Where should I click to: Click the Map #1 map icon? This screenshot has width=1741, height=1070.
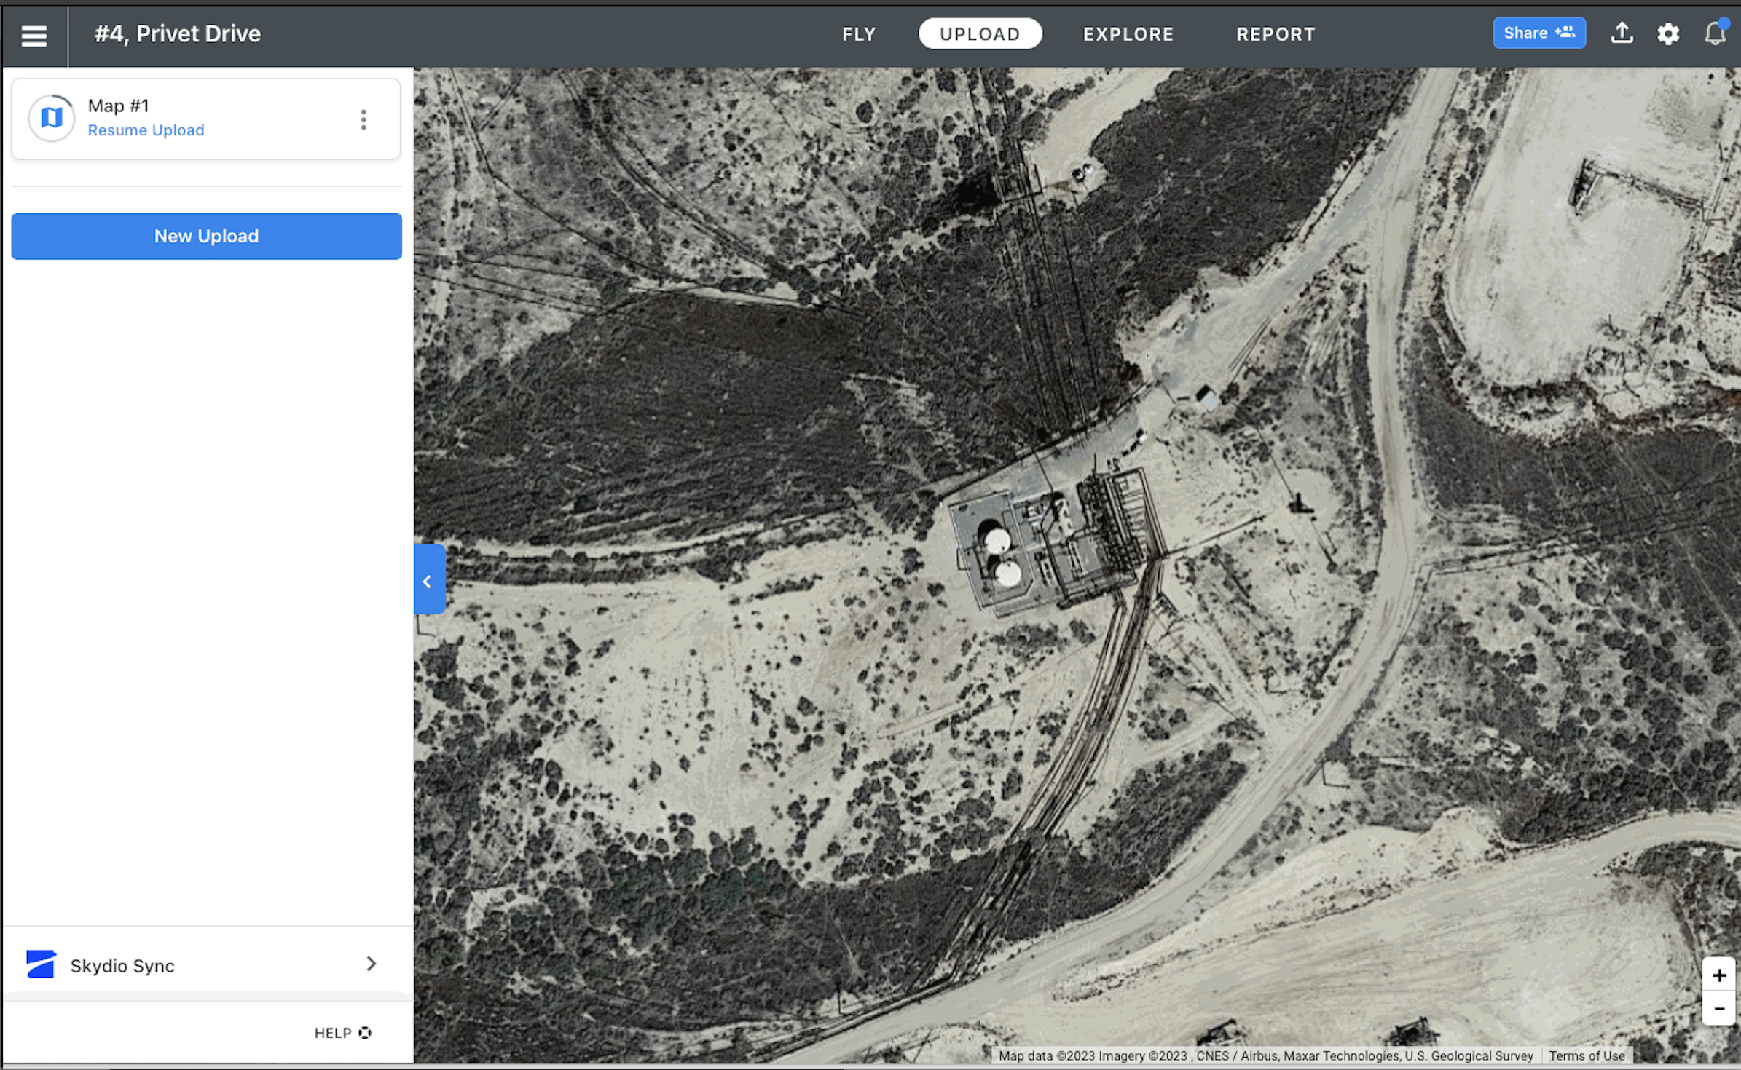tap(51, 118)
